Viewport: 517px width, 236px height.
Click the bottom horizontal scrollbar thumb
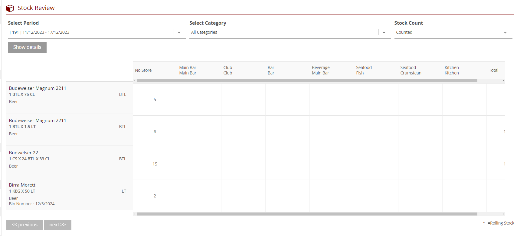307,214
